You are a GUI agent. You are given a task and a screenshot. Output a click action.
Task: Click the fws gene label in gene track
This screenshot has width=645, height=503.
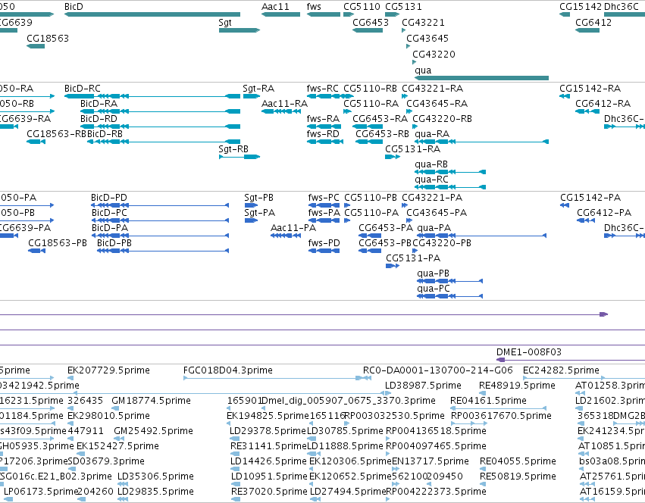click(x=314, y=7)
